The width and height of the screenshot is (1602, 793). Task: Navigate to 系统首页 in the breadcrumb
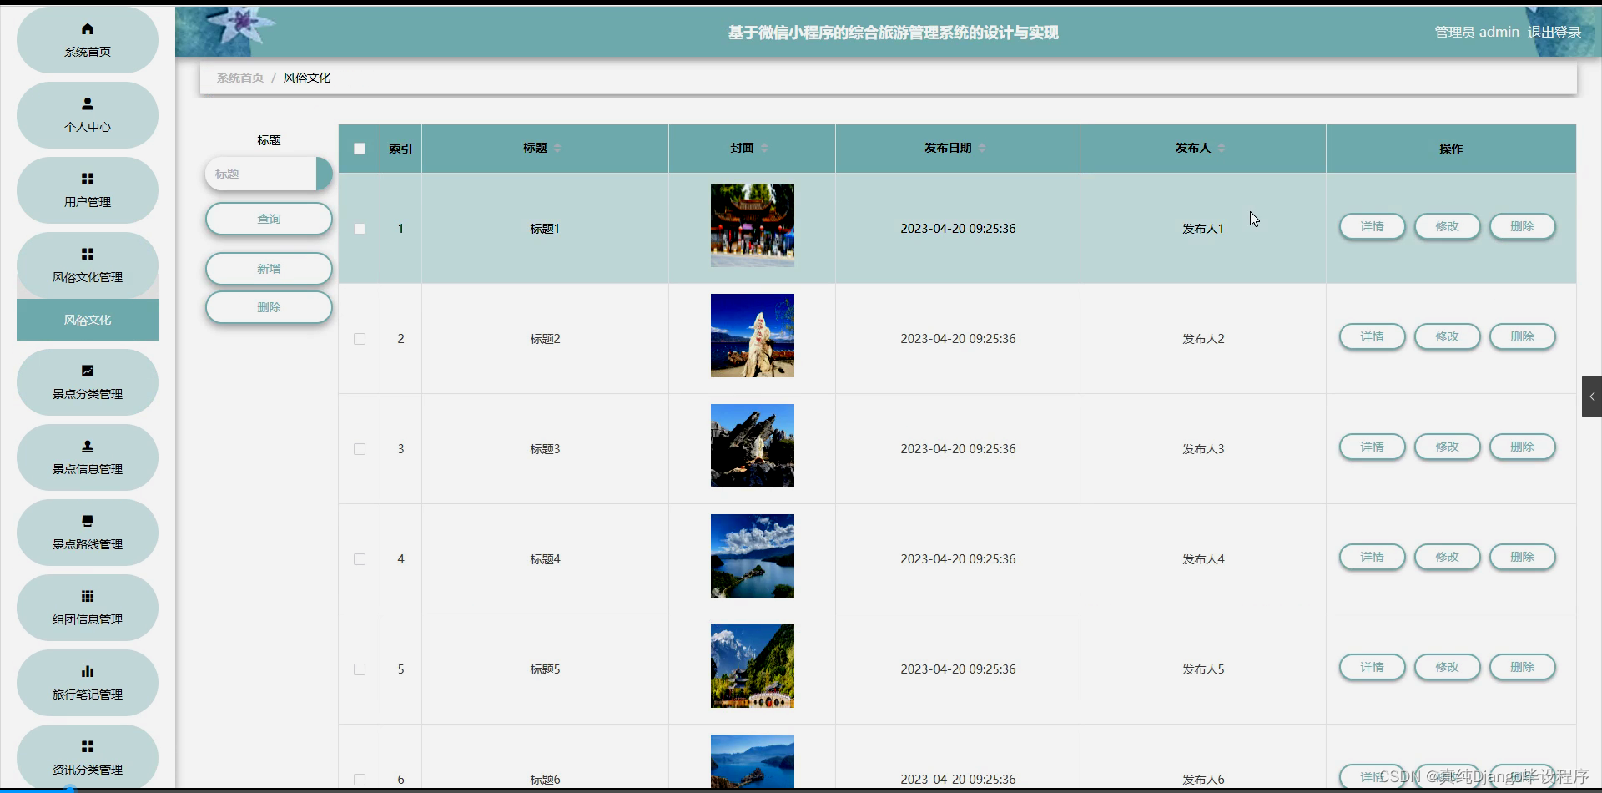(239, 77)
